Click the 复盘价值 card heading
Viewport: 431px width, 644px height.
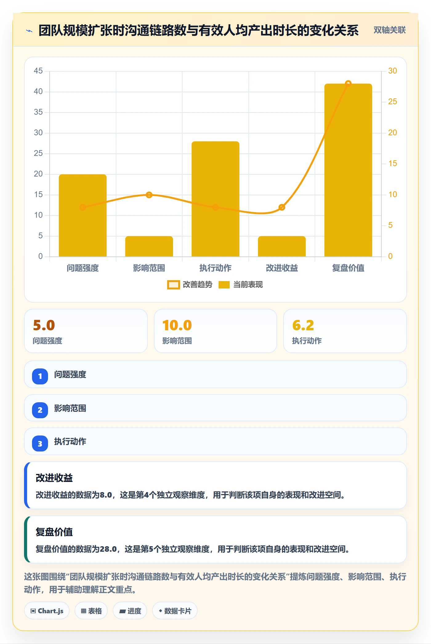pos(54,532)
